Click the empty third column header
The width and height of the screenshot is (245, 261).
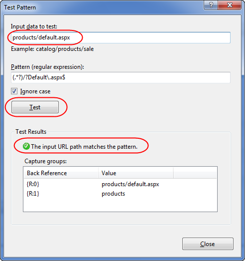[x=195, y=173]
